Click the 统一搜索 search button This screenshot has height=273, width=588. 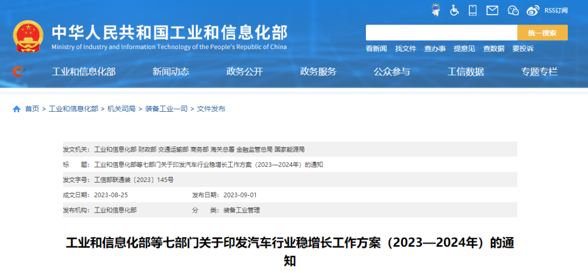point(542,33)
